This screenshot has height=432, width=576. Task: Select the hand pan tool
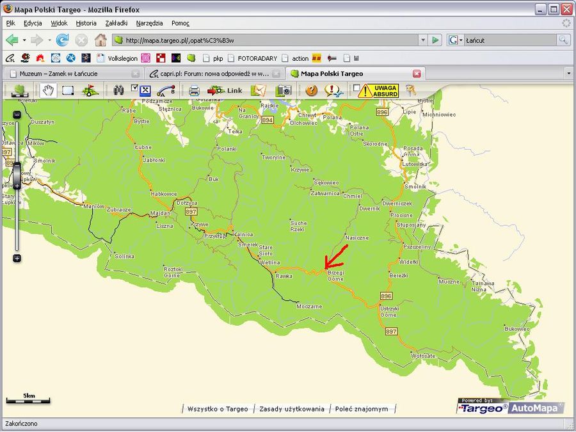point(48,90)
